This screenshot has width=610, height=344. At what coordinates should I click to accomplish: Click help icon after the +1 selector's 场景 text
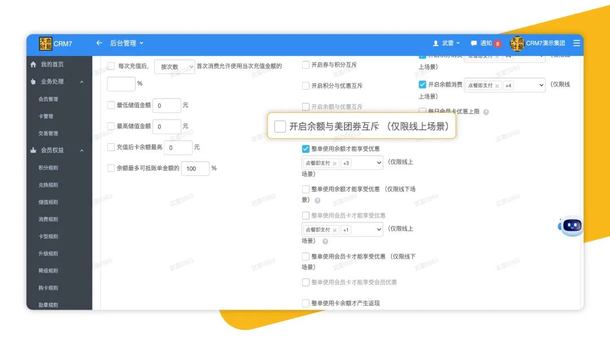325,241
